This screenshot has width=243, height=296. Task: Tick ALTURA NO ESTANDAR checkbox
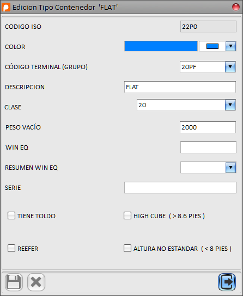[127, 248]
